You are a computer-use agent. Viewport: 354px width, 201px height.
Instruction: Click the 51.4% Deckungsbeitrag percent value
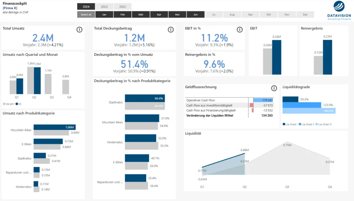[x=134, y=64]
